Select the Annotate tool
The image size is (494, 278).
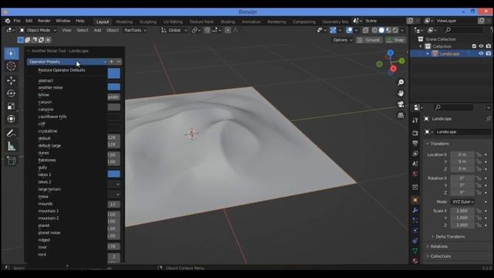point(11,134)
